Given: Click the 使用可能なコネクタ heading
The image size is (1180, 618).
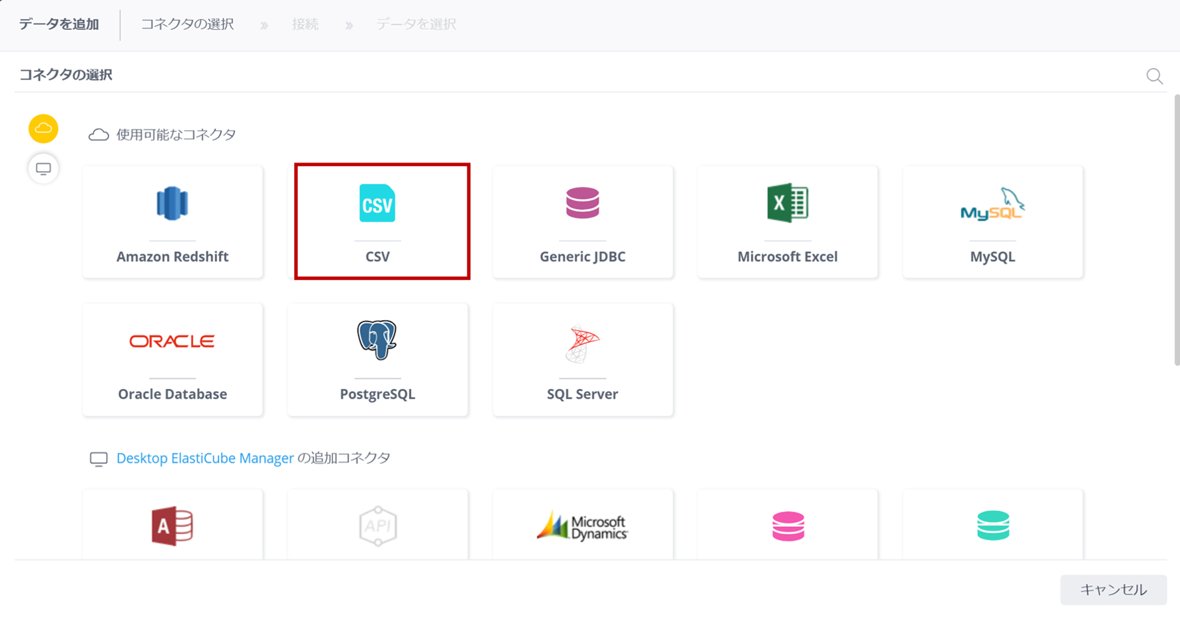Looking at the screenshot, I should pos(176,134).
